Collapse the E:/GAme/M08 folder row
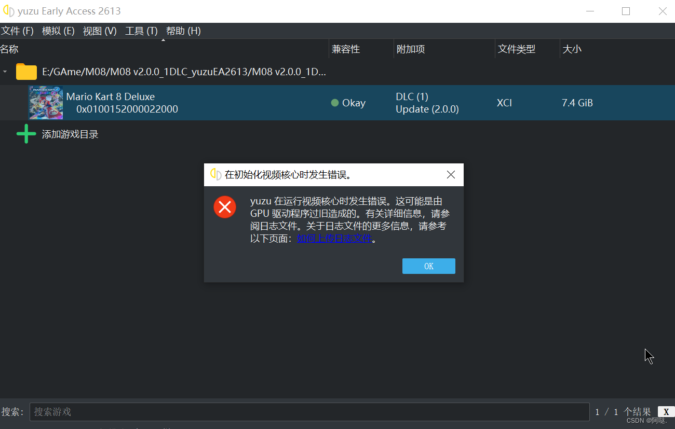Screen dimensions: 675x429 pos(5,72)
